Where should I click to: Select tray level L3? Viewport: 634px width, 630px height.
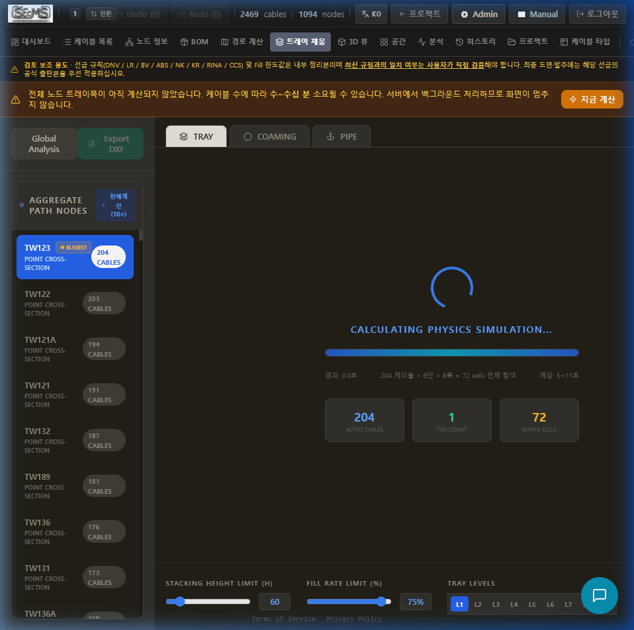(x=496, y=605)
